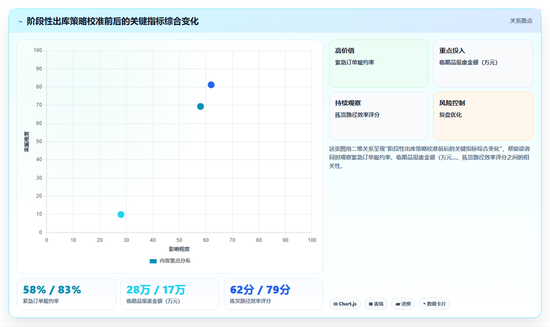This screenshot has height=327, width=550.
Task: Click the lightning icon beside the title
Action: pyautogui.click(x=20, y=21)
